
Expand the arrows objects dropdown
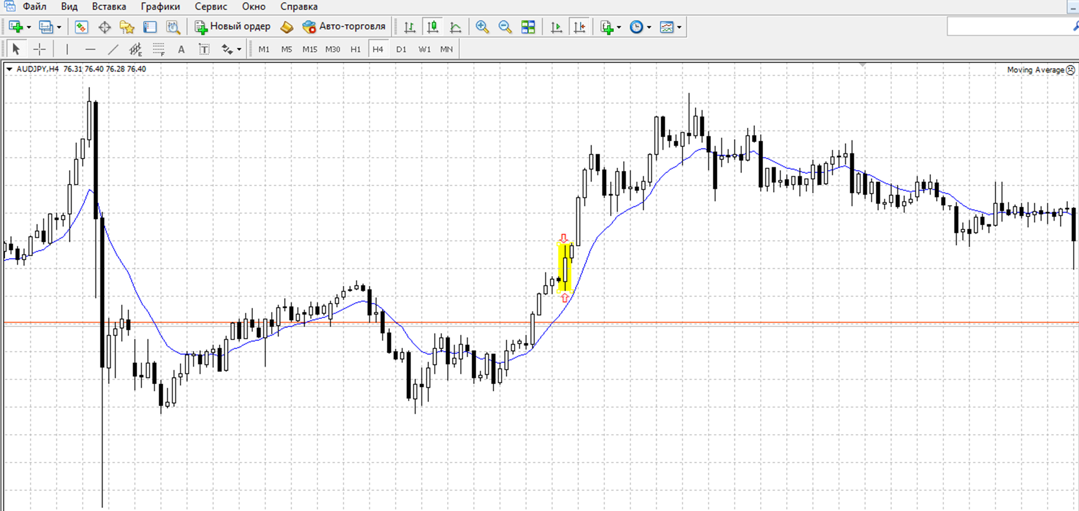(239, 49)
